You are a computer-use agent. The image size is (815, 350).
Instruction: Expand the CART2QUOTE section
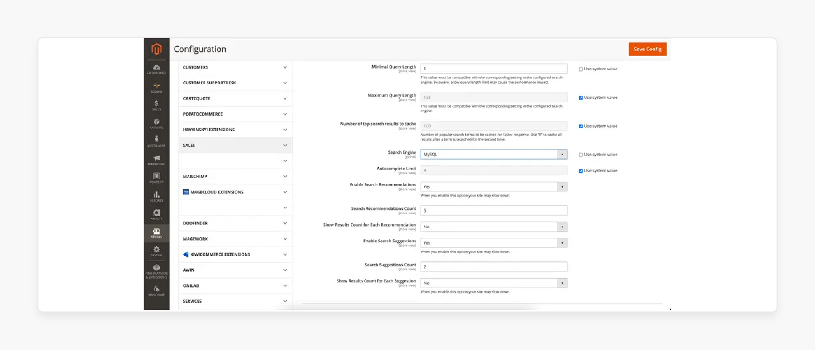(235, 99)
